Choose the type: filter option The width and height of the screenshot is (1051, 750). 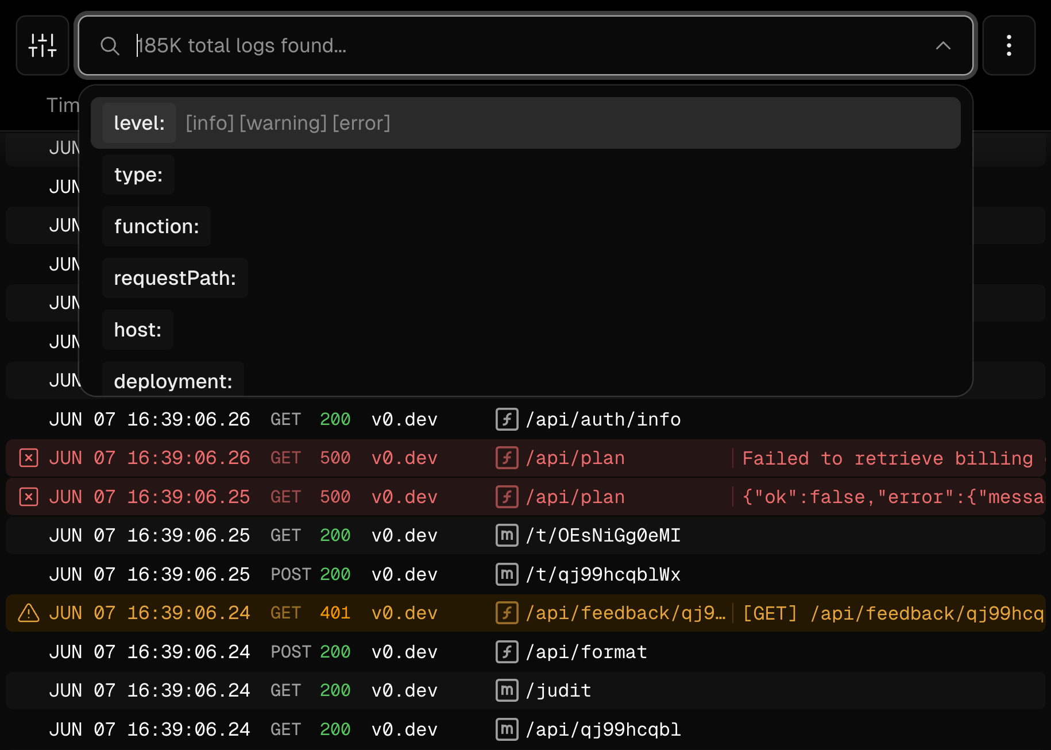(138, 175)
